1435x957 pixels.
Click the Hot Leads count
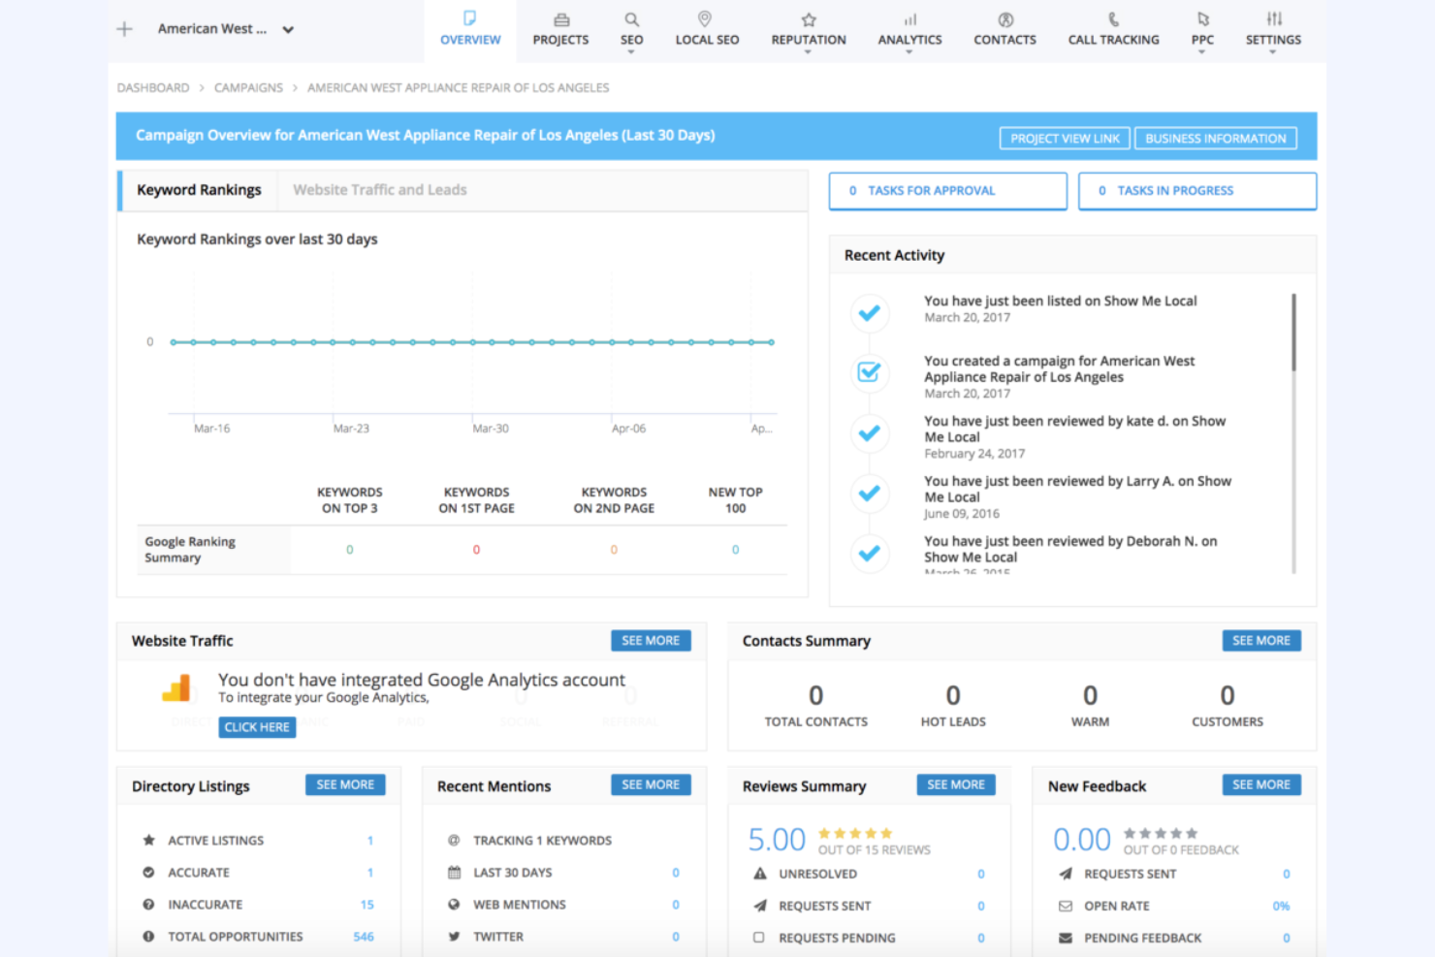coord(953,695)
